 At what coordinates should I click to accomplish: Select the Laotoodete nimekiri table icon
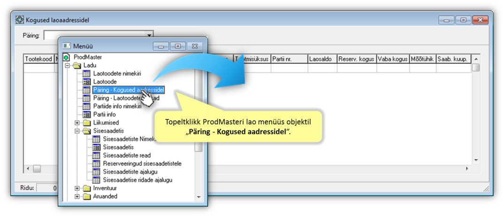[86, 74]
